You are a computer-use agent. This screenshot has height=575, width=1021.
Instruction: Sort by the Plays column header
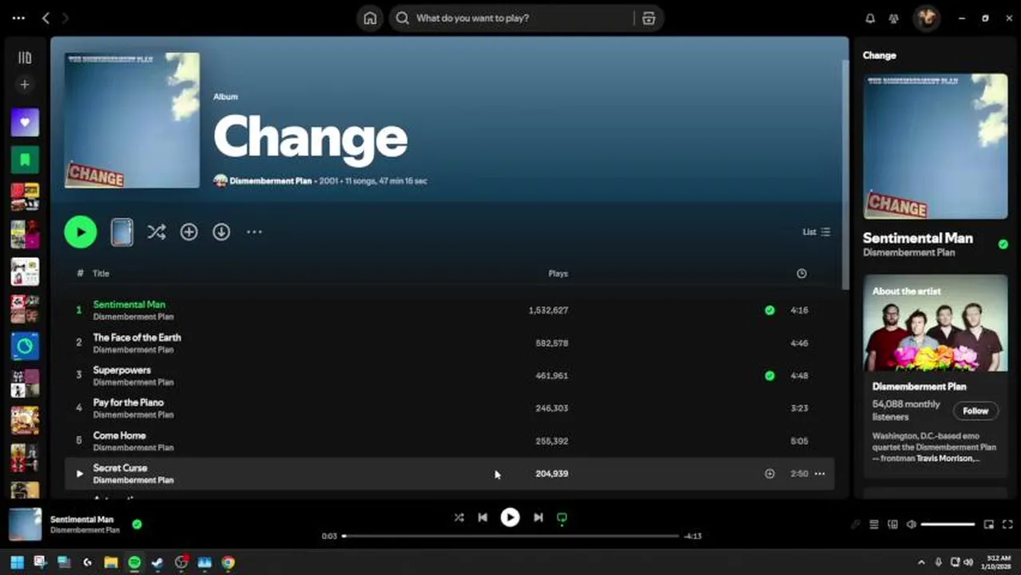(x=558, y=273)
